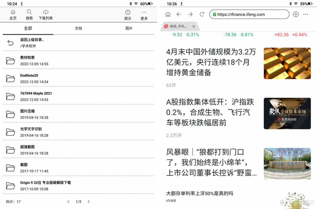Open 大额存单利率上浮50%是真的吗 article
Screen dimensions: 317x209
pos(200,193)
